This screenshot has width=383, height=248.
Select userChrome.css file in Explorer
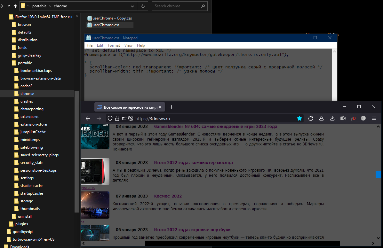[x=109, y=25]
